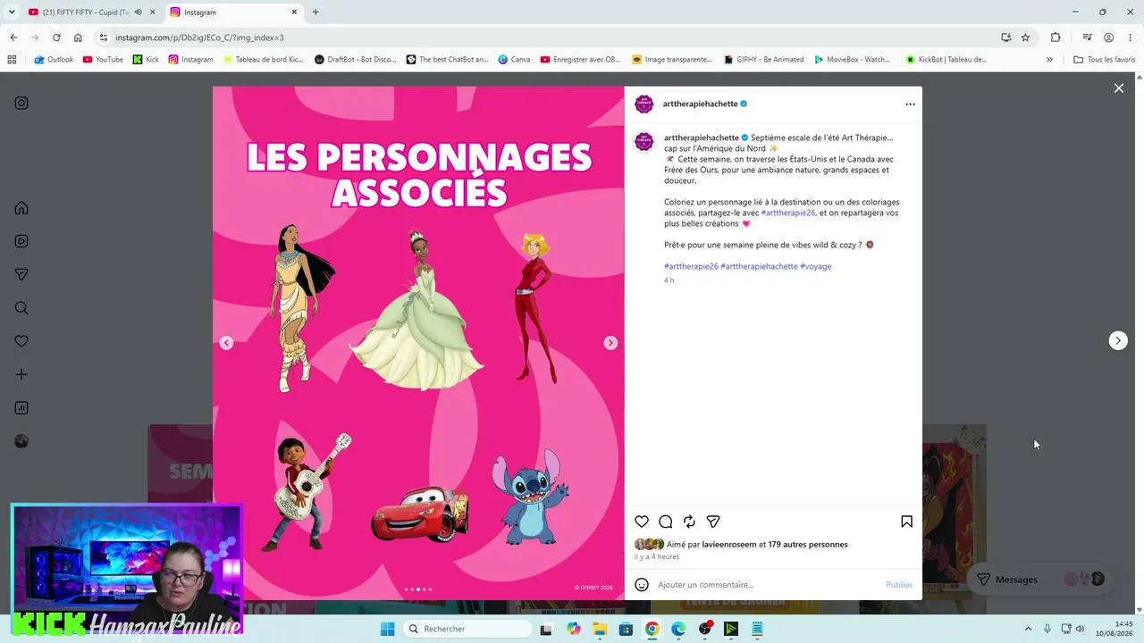Viewport: 1144px width, 643px height.
Task: Open a new browser tab
Action: pyautogui.click(x=315, y=13)
